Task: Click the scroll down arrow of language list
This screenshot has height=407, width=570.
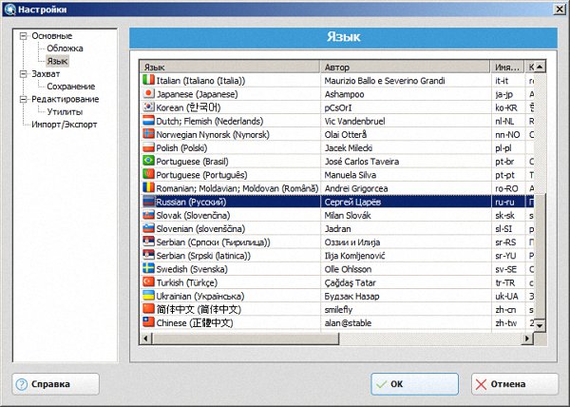Action: click(x=538, y=324)
